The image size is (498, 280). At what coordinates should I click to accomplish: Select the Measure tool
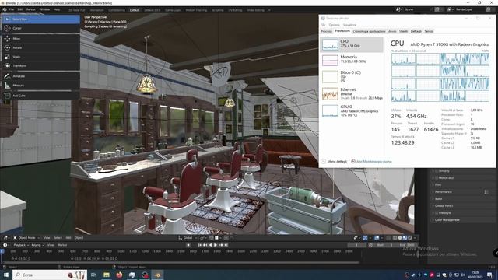[x=41, y=86]
